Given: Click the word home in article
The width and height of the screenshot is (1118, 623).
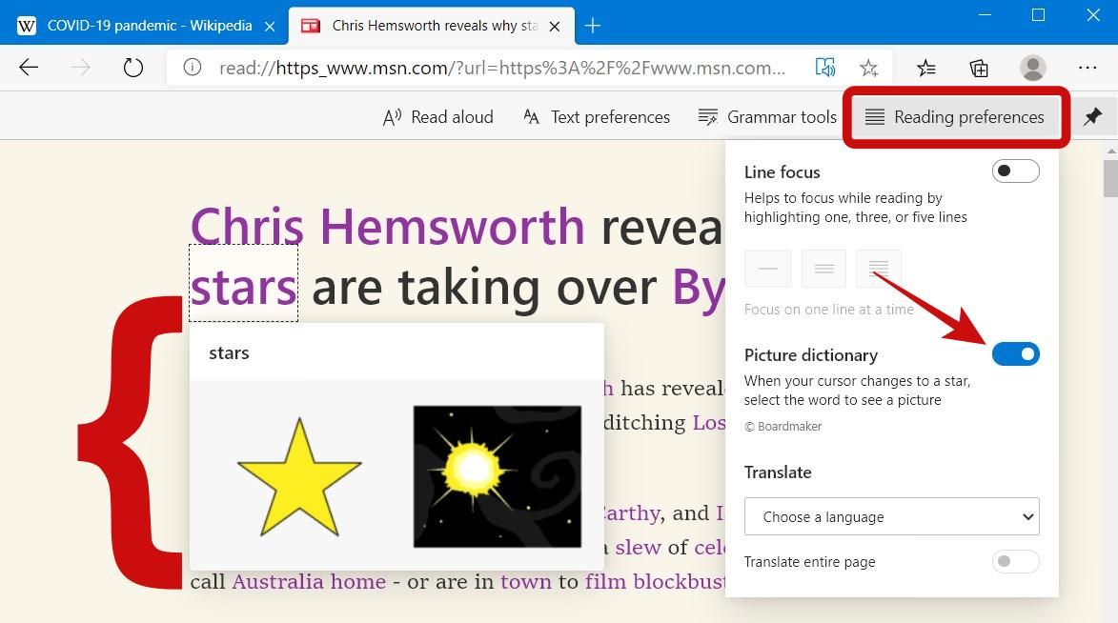Looking at the screenshot, I should click(x=358, y=582).
